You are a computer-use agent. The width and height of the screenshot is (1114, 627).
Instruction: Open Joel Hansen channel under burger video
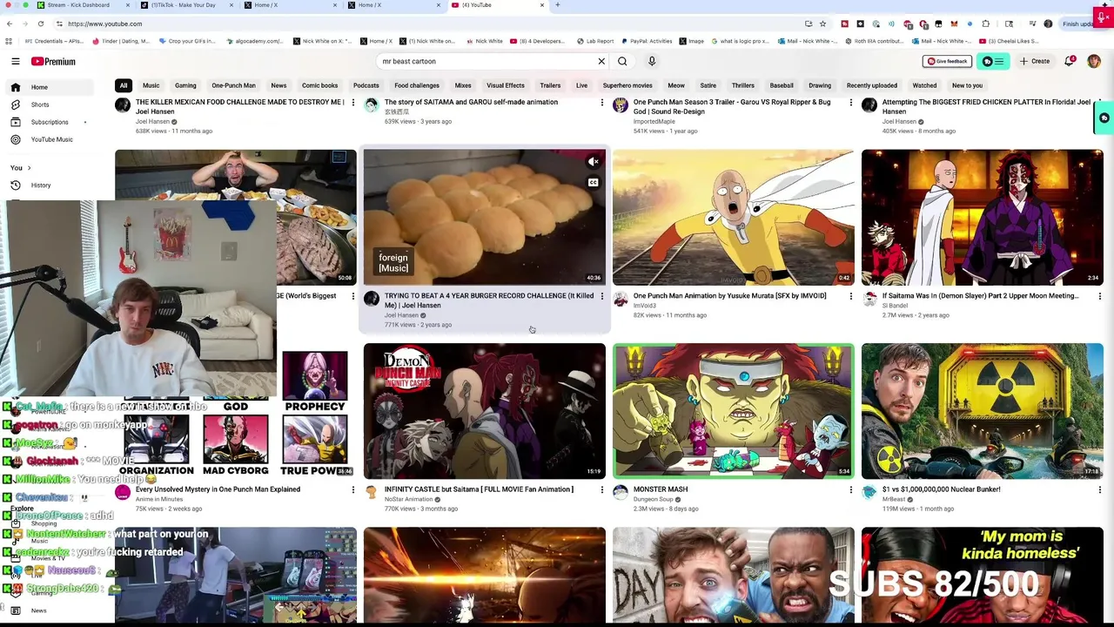click(401, 315)
